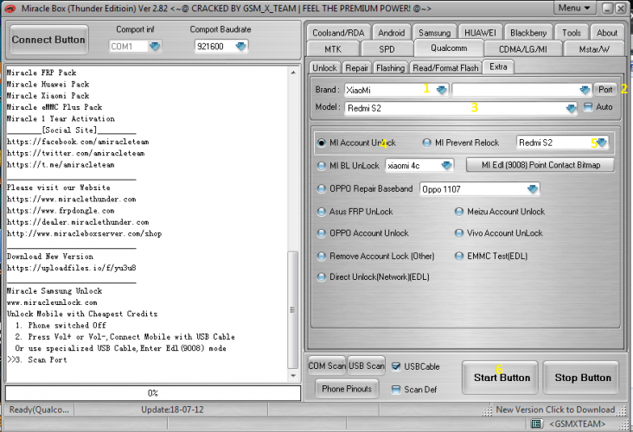Open the Flashing sub-tab

click(390, 67)
